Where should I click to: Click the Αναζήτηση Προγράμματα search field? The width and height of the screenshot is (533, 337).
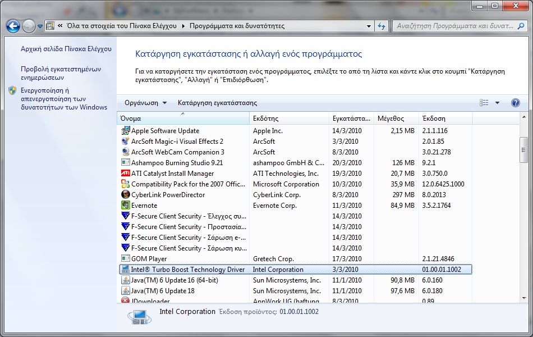(456, 26)
